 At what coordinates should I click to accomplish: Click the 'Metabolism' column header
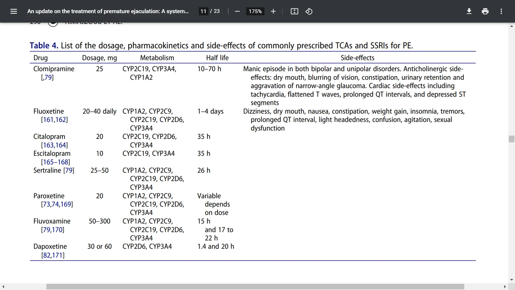coord(157,58)
